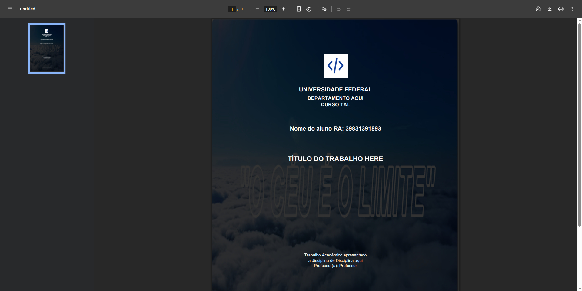582x291 pixels.
Task: Click the 100% zoom level field
Action: 270,9
